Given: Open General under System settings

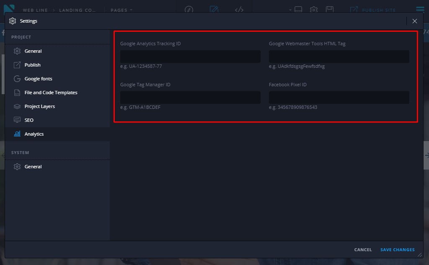Looking at the screenshot, I should 57,167.
